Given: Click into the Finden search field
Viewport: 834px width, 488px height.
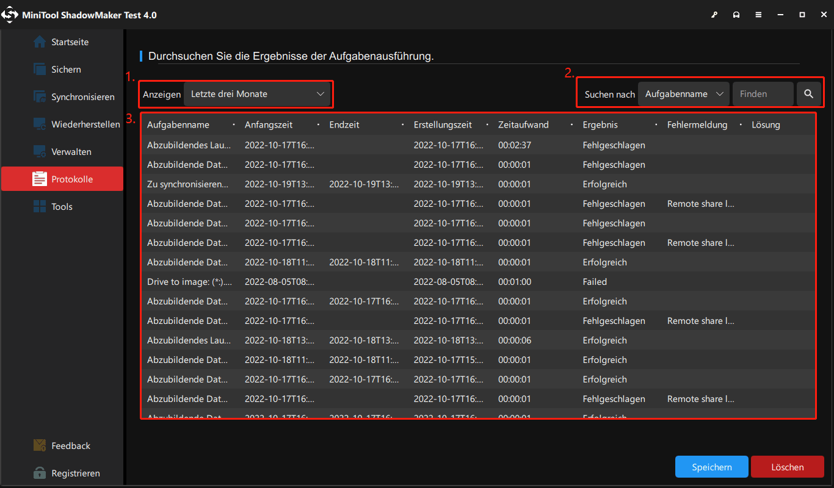Looking at the screenshot, I should point(763,94).
